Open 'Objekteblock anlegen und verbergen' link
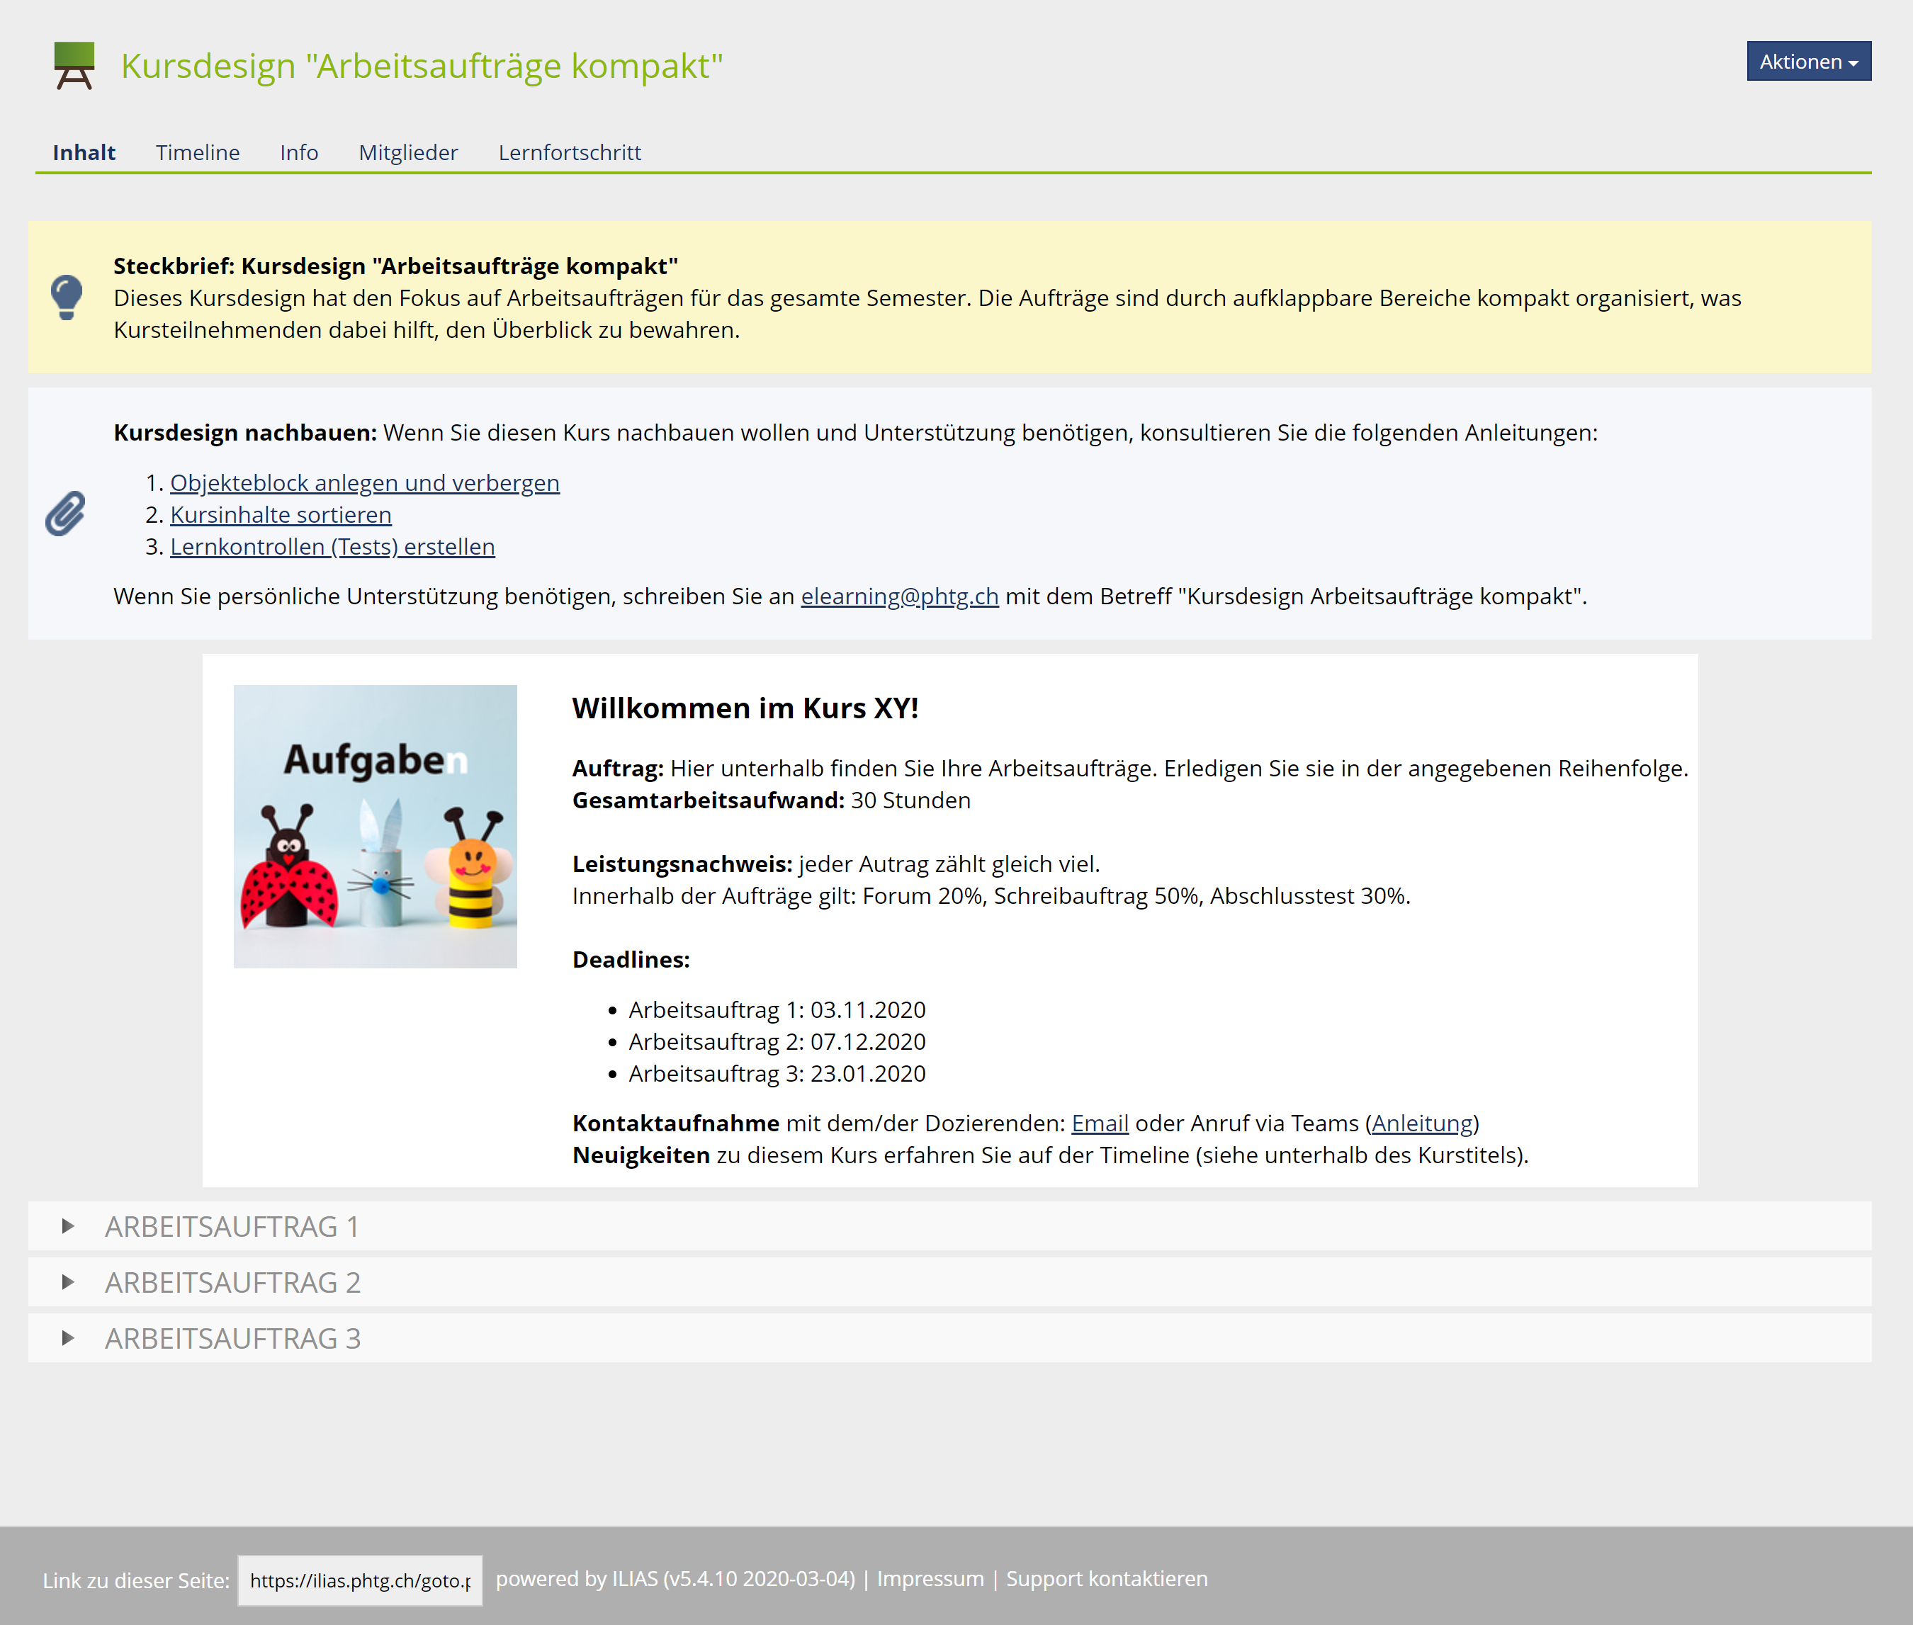Screen dimensions: 1913x1625 [x=365, y=482]
